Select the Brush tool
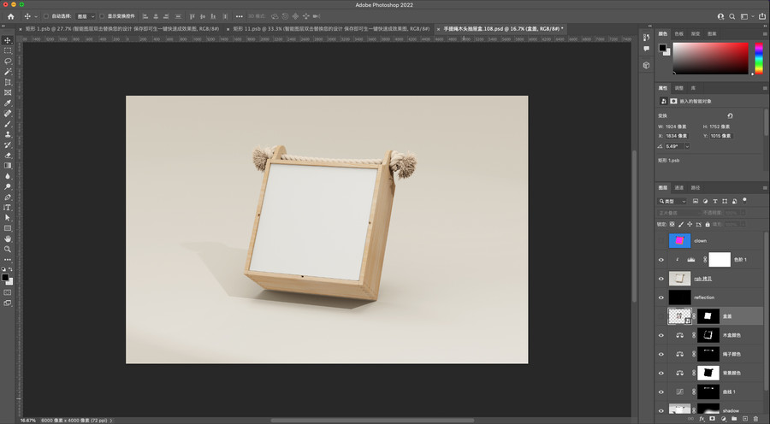This screenshot has height=424, width=770. (8, 124)
